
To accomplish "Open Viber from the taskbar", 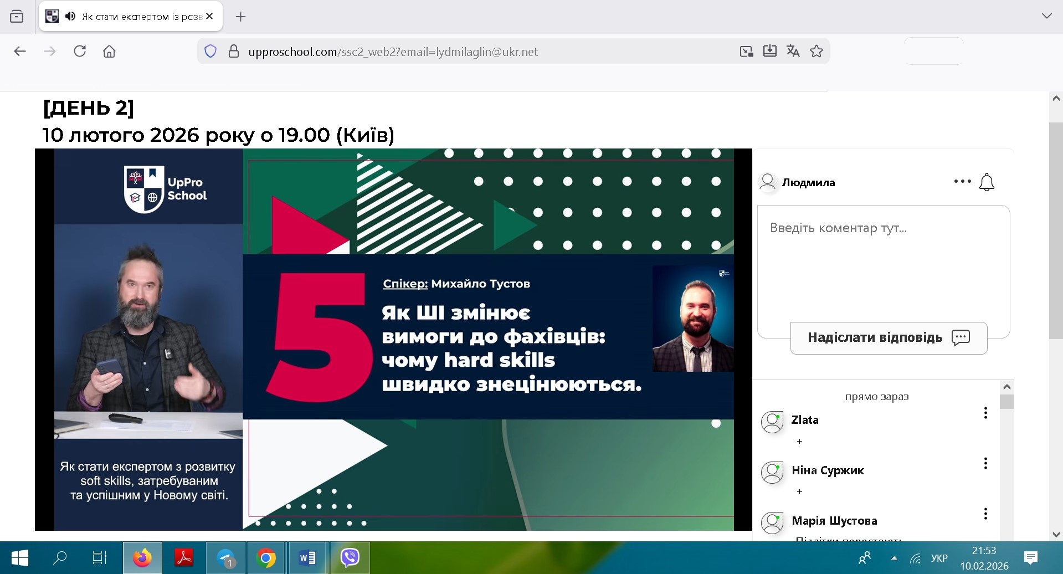I will (350, 557).
